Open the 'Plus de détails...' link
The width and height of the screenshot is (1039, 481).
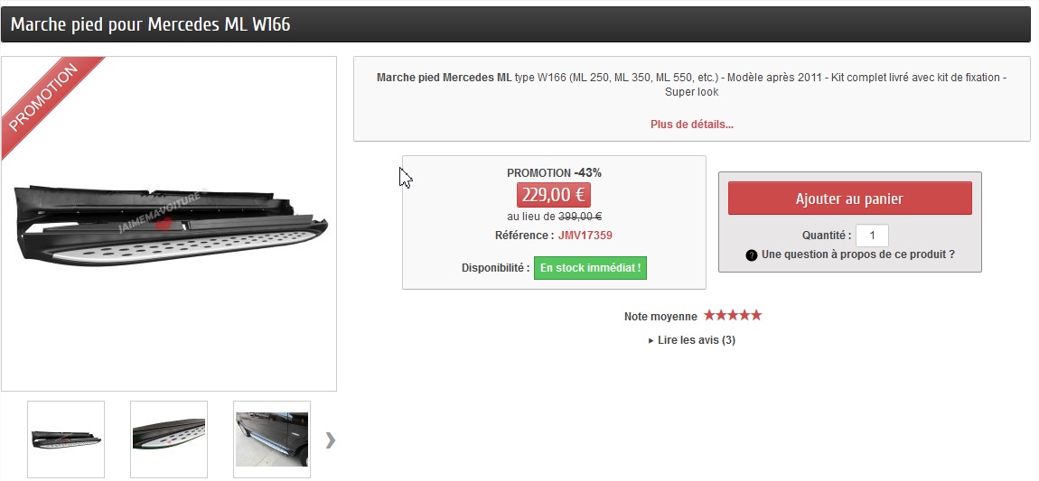[691, 125]
